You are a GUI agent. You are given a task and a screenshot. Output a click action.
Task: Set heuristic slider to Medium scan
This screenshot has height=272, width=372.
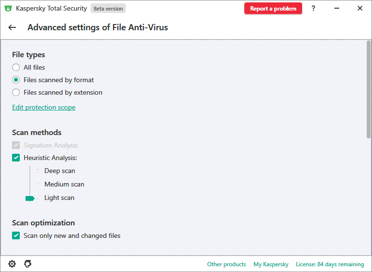coord(30,184)
